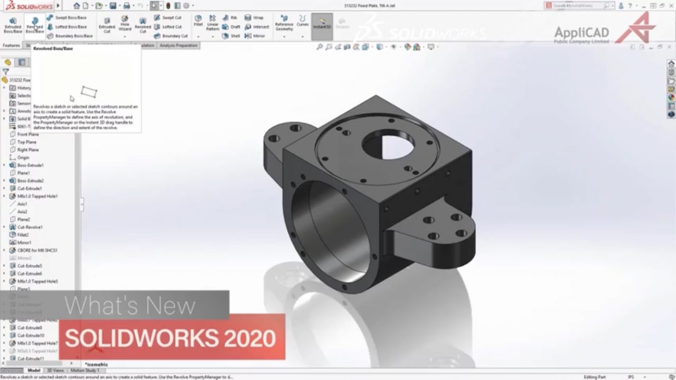Select Top Plane in the tree
The image size is (676, 380).
(x=23, y=142)
